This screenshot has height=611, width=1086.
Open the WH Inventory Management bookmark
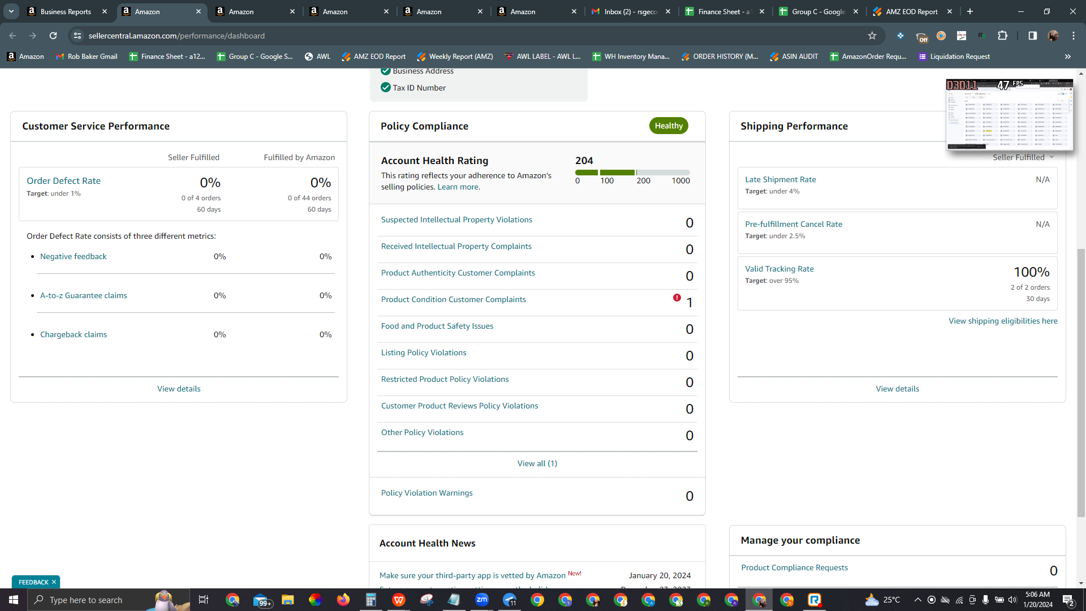tap(631, 57)
